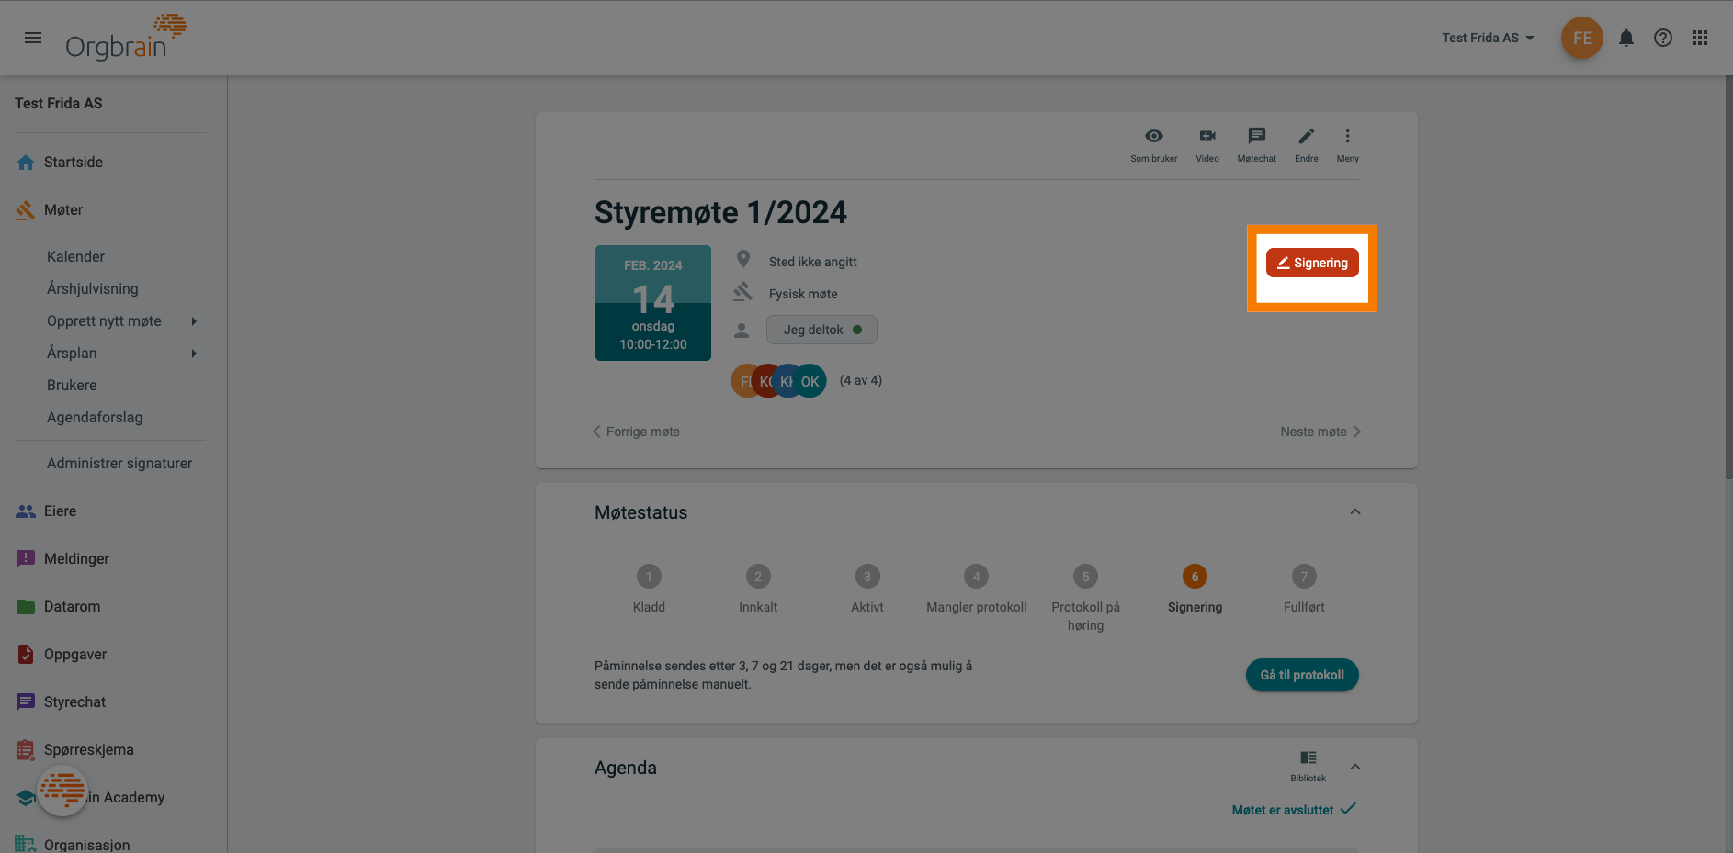Click the page vertical scrollbar
The image size is (1733, 853).
1728,275
